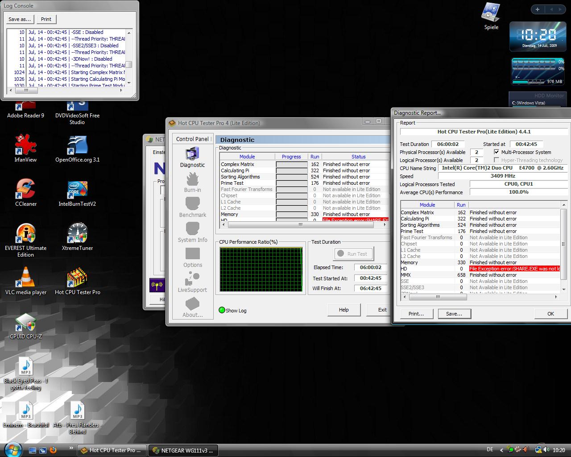This screenshot has width=571, height=457.
Task: Click the add gadget plus button
Action: 537,9
